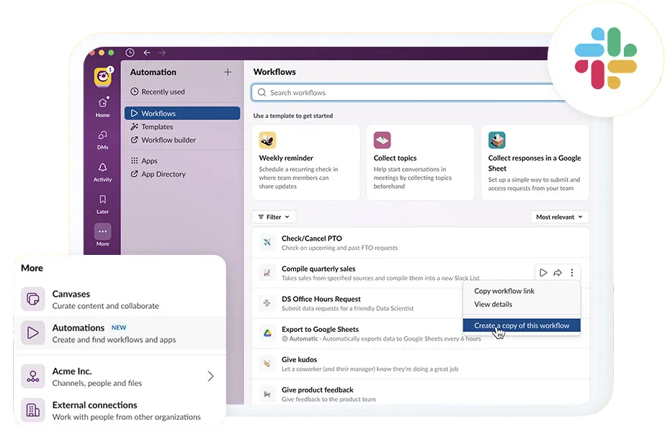Open External connections in the More menu
Viewport: 665px width, 427px height.
[x=120, y=410]
